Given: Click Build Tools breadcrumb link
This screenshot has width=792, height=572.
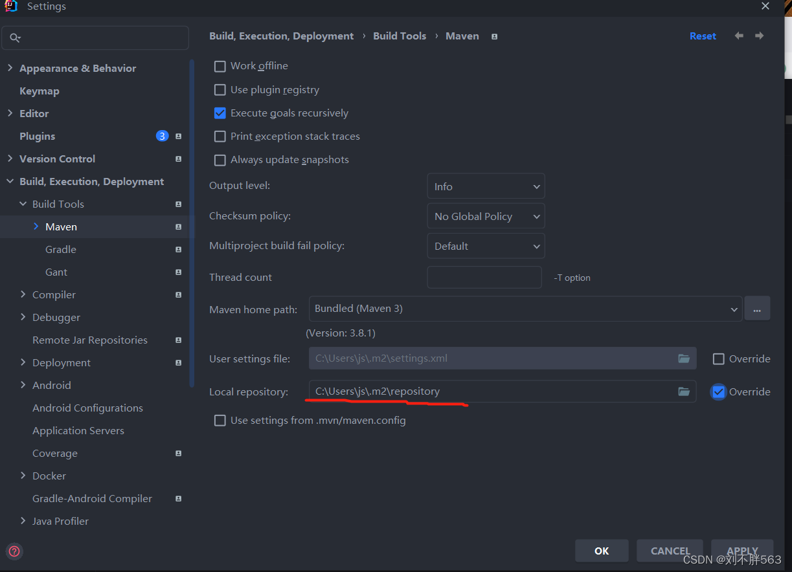Looking at the screenshot, I should (400, 36).
